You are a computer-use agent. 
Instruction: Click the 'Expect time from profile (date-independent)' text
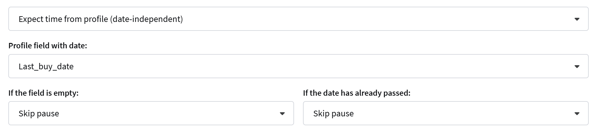pyautogui.click(x=101, y=19)
